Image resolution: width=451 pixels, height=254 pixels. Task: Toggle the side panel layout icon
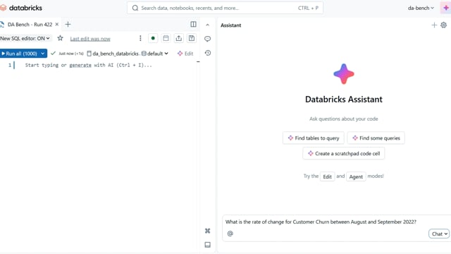pyautogui.click(x=193, y=25)
